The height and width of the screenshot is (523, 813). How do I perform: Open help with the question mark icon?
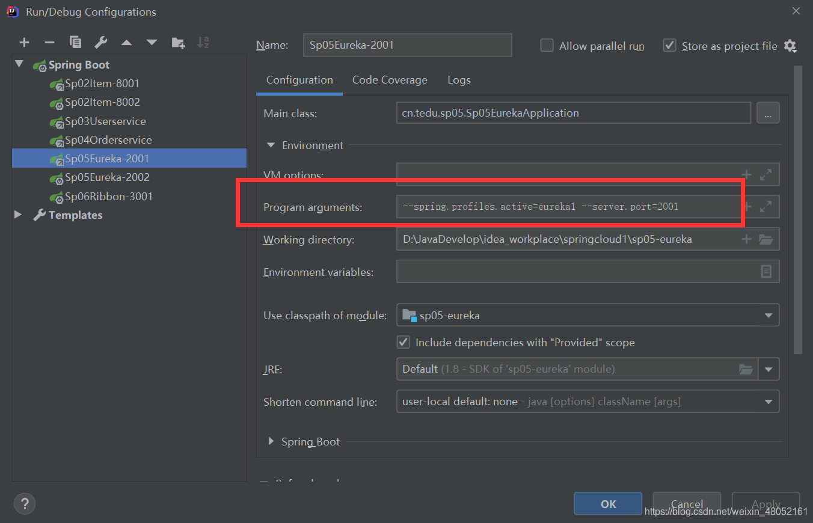tap(25, 503)
